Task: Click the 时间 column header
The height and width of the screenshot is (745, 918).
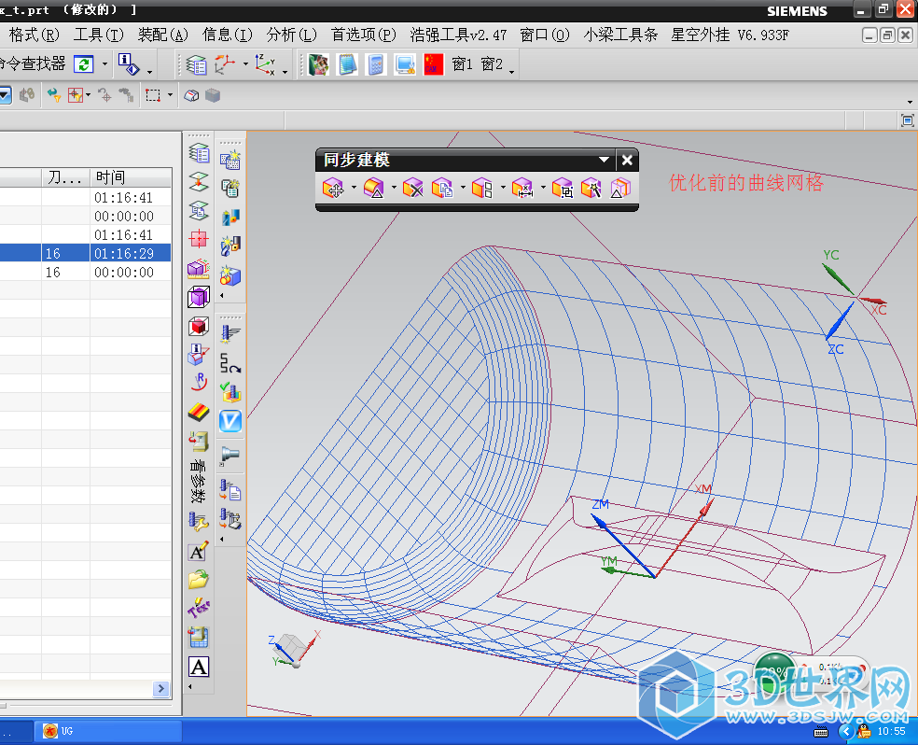Action: coord(110,177)
